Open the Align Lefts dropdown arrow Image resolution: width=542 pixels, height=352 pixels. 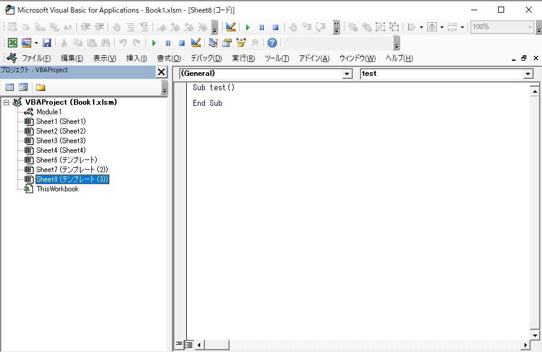pyautogui.click(x=421, y=27)
